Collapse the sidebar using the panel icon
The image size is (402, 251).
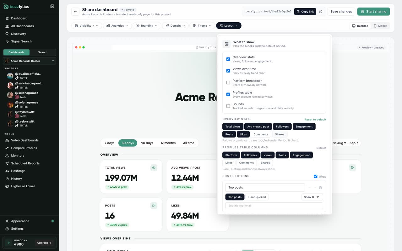(52, 6)
